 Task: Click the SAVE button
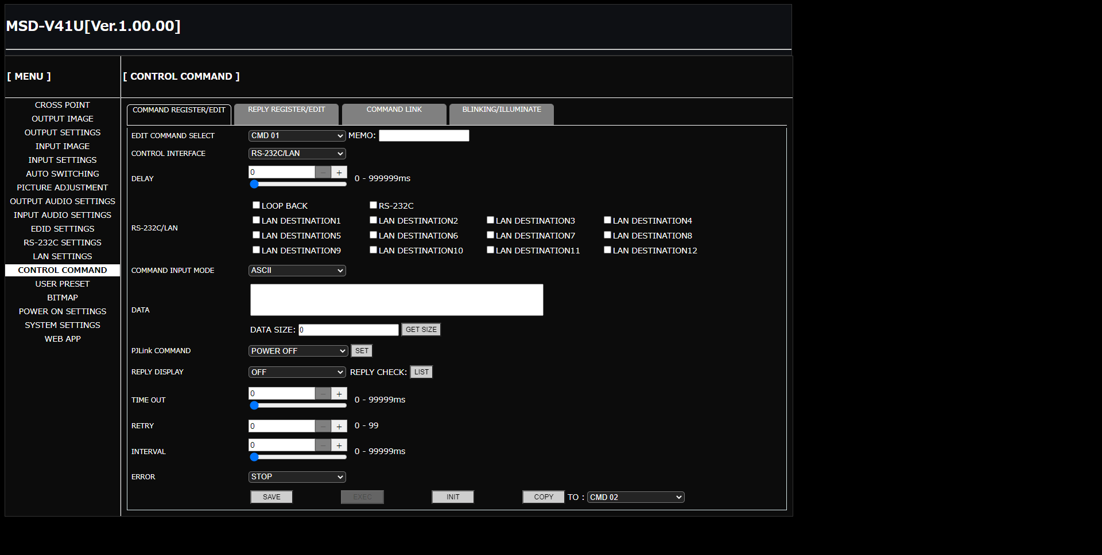pyautogui.click(x=271, y=497)
